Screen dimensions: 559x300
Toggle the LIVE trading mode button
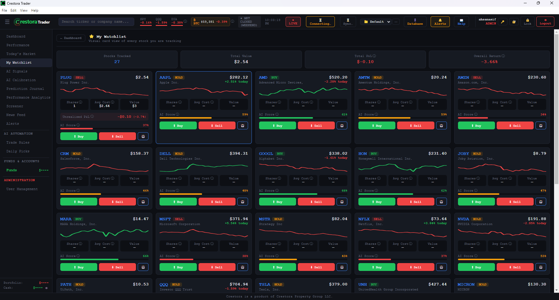[293, 22]
